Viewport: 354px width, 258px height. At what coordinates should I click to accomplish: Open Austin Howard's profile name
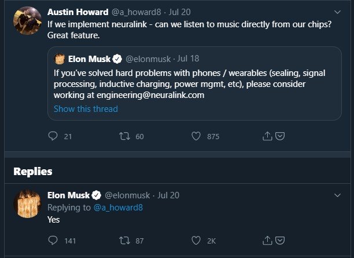pos(77,12)
